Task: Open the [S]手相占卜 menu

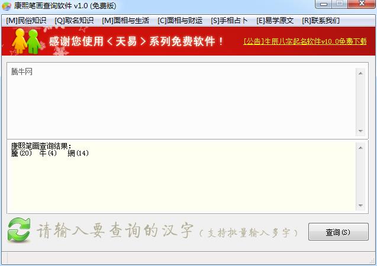Action: point(229,21)
